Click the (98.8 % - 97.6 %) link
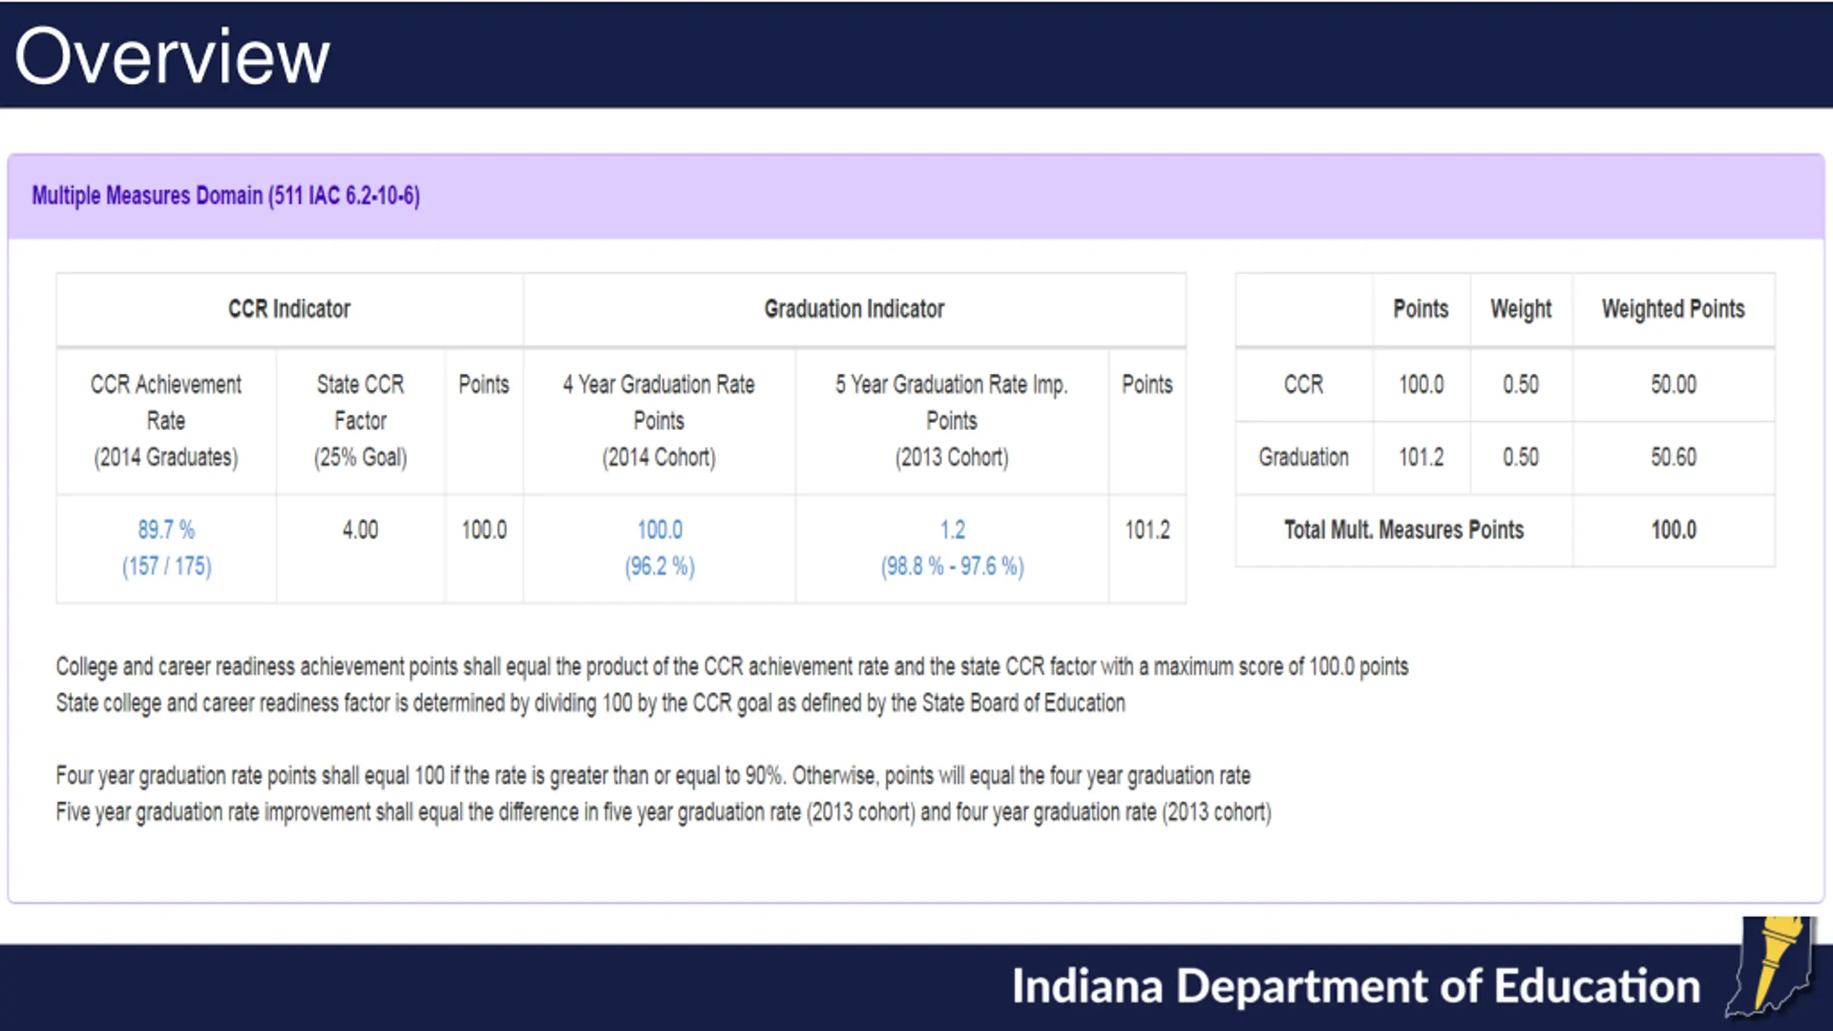 (952, 566)
